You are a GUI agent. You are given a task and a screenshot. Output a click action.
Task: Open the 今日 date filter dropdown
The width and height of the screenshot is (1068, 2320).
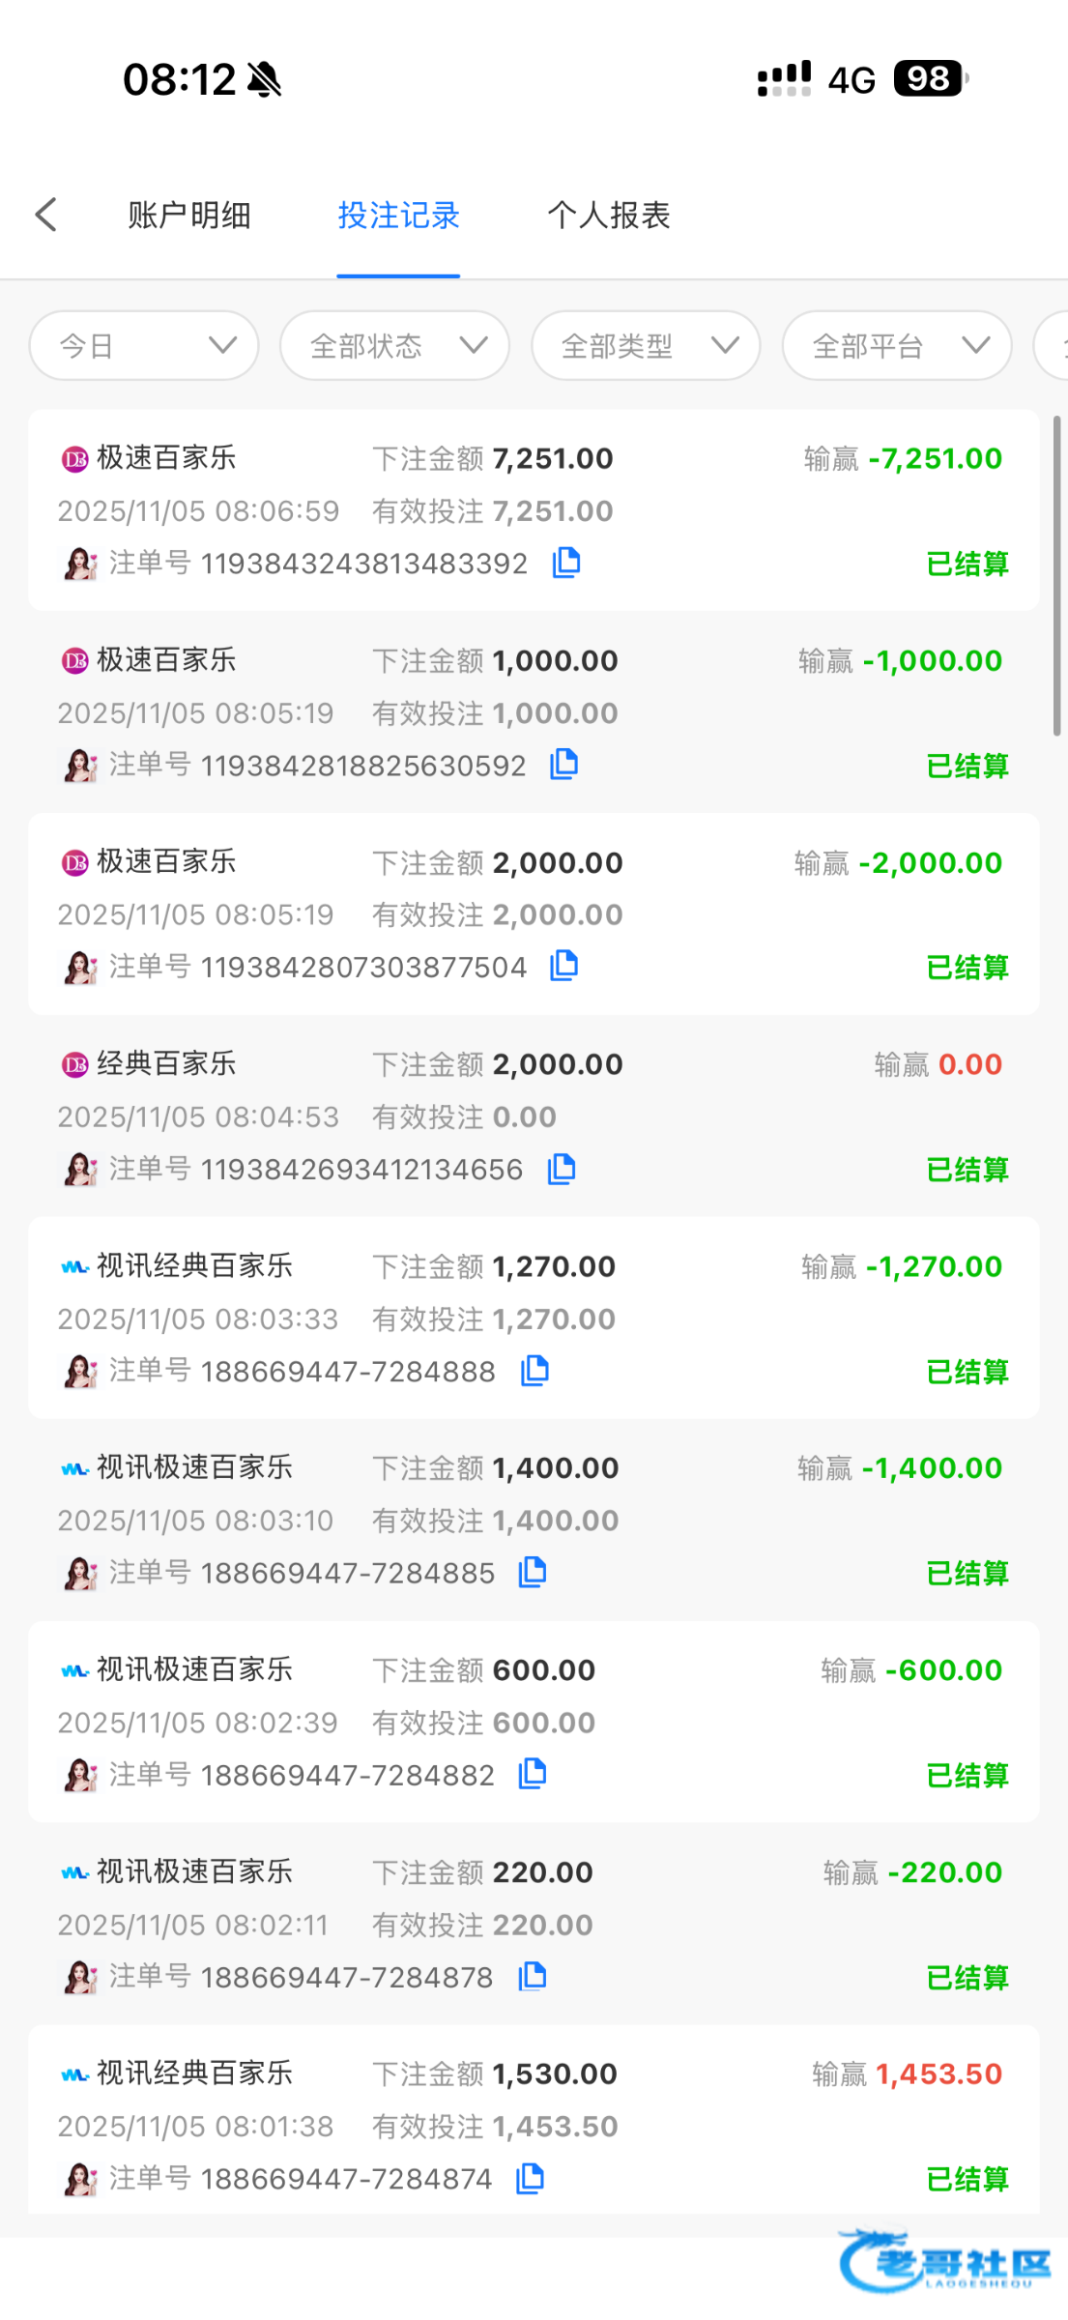coord(144,345)
